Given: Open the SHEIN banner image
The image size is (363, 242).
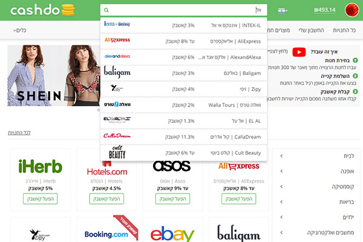Looking at the screenshot, I should 54,76.
